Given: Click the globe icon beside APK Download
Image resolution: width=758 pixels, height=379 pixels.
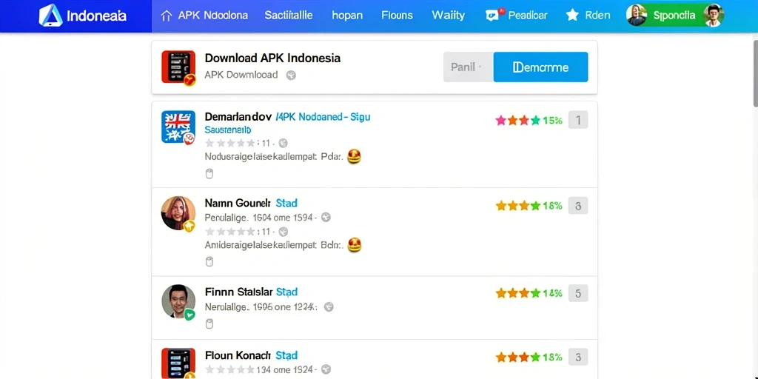Looking at the screenshot, I should click(x=290, y=75).
